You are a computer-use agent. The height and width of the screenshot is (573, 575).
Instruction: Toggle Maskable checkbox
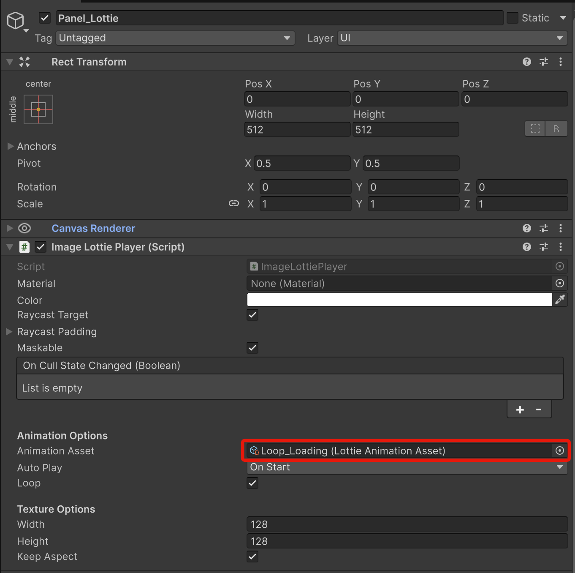point(252,348)
